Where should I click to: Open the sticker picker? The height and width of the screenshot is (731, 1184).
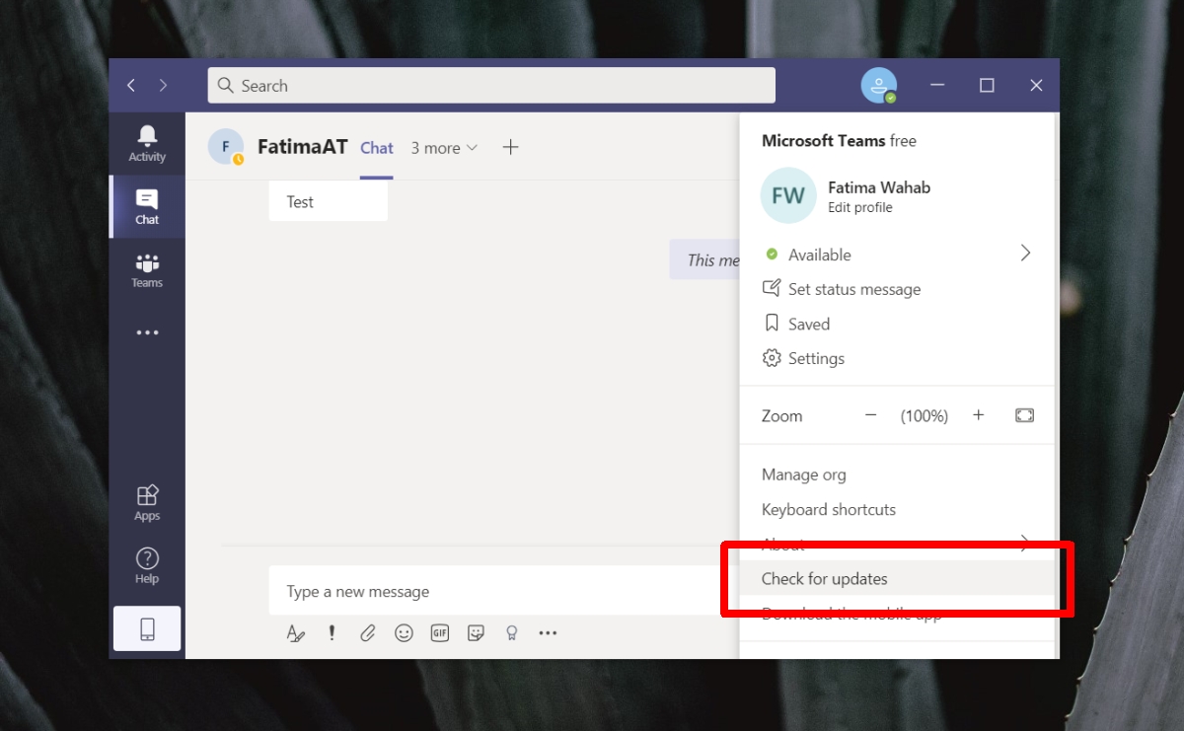tap(476, 633)
